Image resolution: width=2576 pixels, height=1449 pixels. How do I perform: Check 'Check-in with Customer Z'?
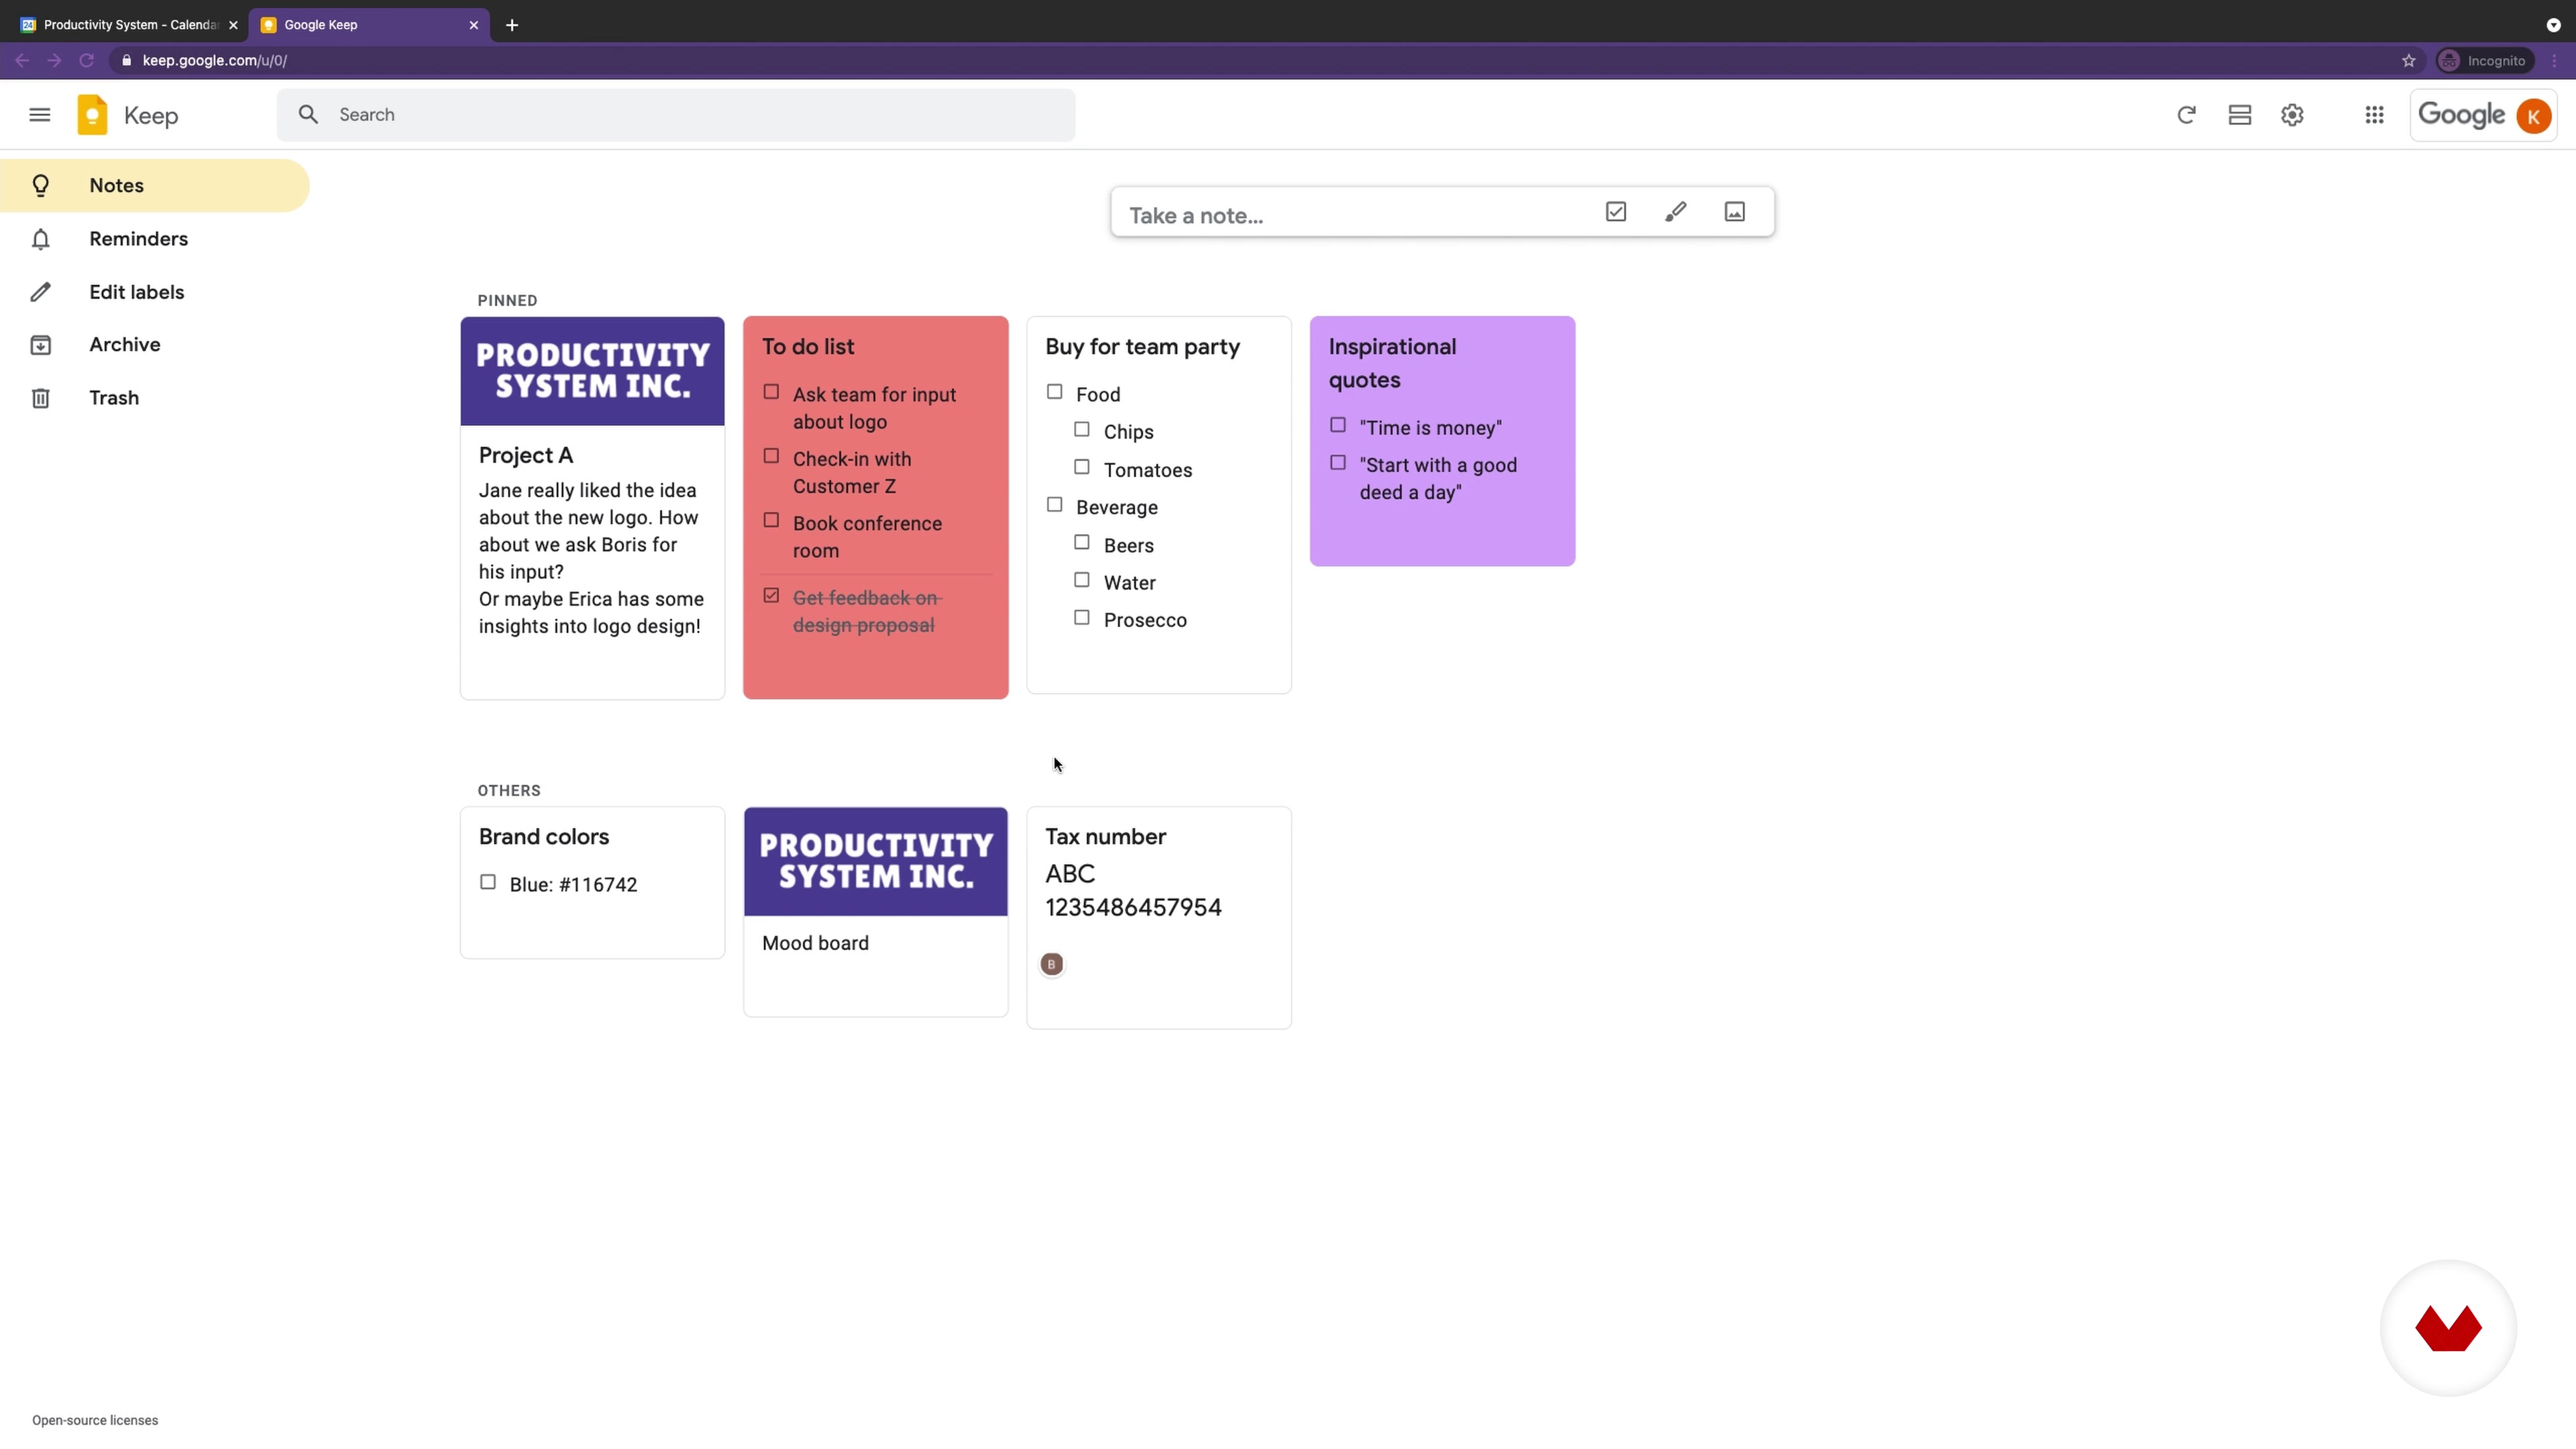[x=771, y=456]
